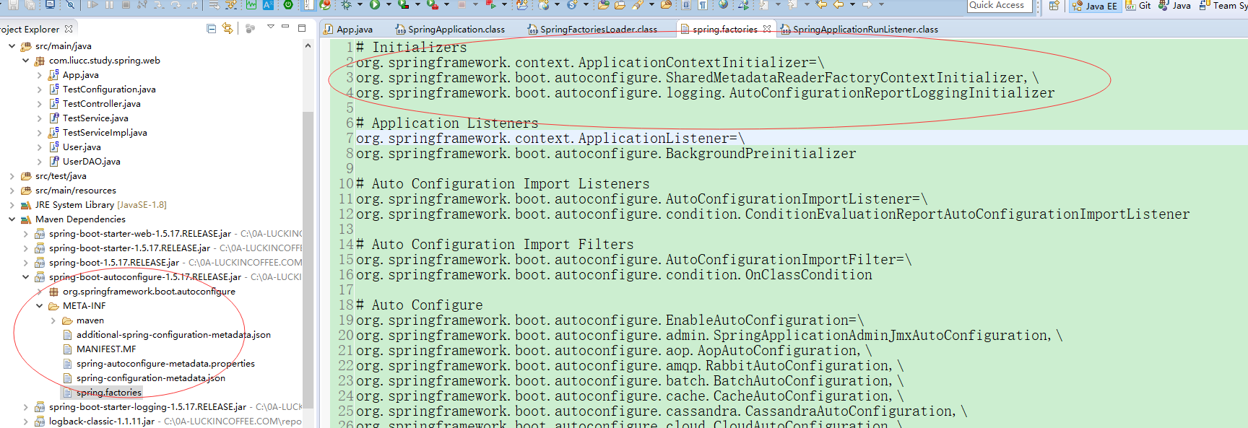Switch to the Java EE perspective
Image resolution: width=1248 pixels, height=428 pixels.
point(1095,6)
